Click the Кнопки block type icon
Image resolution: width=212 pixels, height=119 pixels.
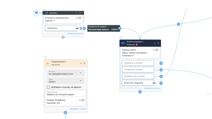(47, 13)
